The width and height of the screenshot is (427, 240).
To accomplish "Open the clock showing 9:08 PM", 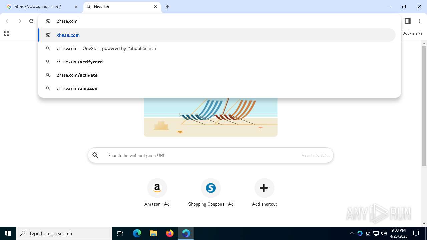I will coord(398,233).
